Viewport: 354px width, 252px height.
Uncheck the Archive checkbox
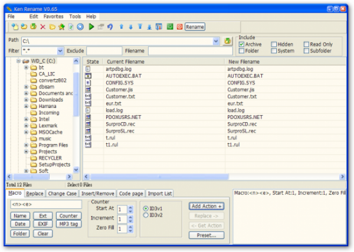tap(242, 44)
